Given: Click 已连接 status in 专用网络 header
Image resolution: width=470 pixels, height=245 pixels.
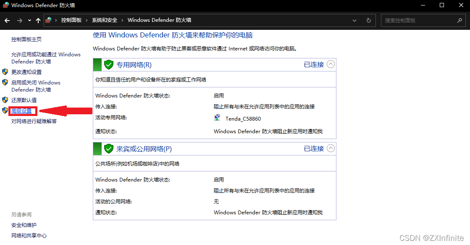Looking at the screenshot, I should [314, 64].
